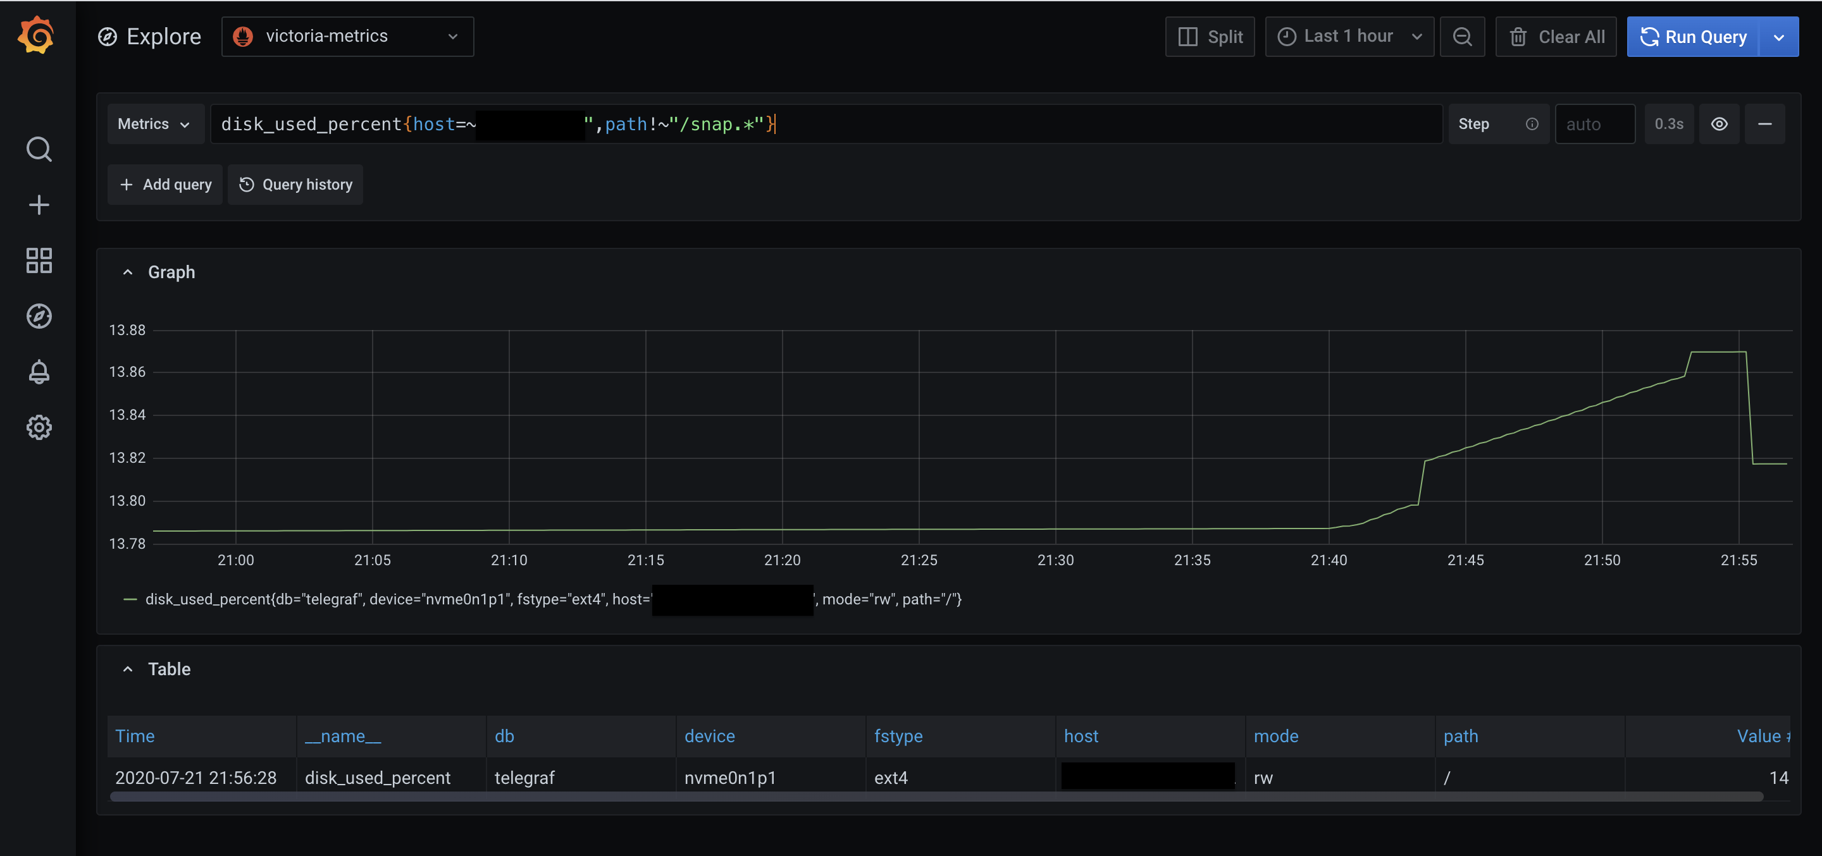Sort table by the fstype column
Screen dimensions: 1822x856
click(x=898, y=736)
